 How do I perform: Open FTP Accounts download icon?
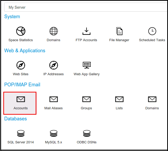pos(86,31)
